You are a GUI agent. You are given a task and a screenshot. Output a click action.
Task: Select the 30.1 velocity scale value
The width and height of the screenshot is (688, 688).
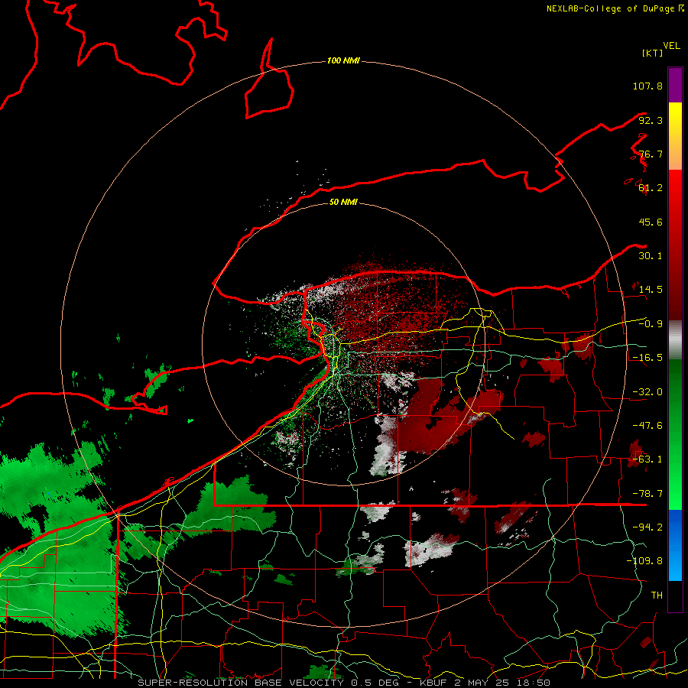[651, 256]
